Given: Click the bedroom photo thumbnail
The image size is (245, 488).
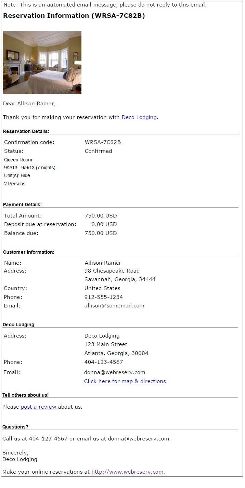Looking at the screenshot, I should (42, 62).
